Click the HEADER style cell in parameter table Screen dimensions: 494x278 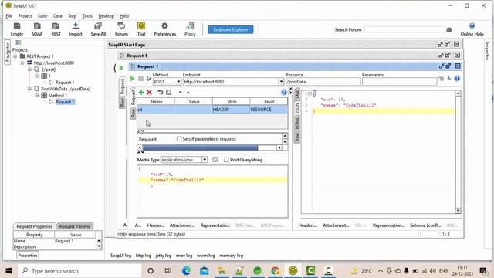click(232, 110)
